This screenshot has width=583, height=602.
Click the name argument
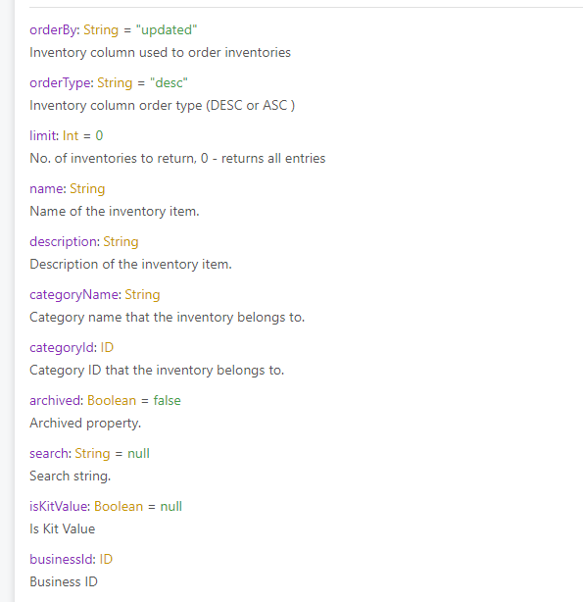coord(46,189)
